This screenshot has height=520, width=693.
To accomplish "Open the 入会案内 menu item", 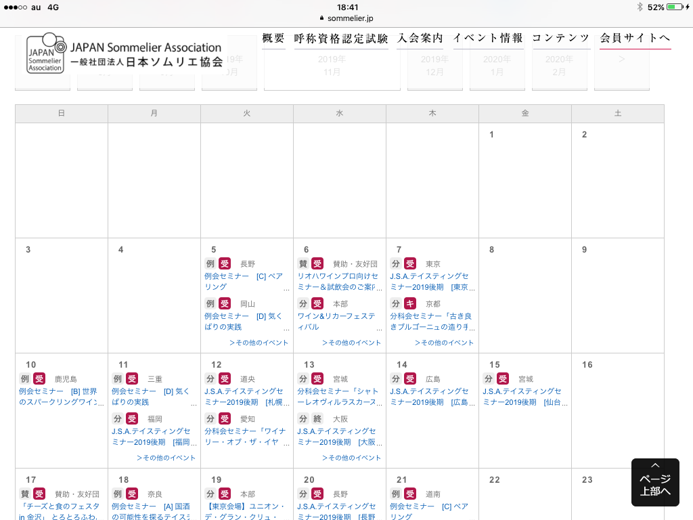I will (420, 39).
